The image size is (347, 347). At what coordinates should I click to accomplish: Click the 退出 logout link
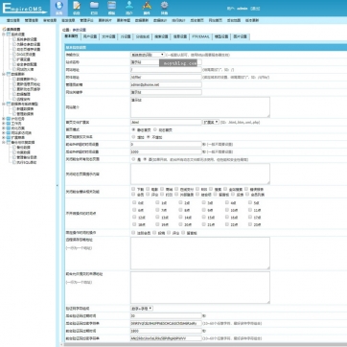(x=255, y=9)
